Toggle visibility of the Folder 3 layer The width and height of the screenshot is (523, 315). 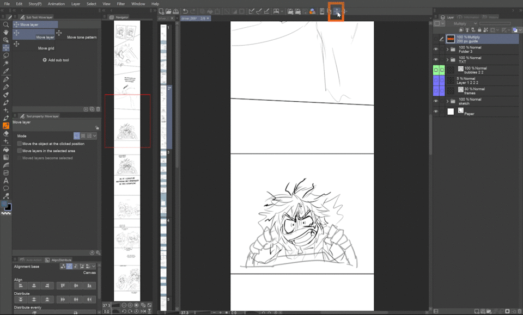click(436, 50)
